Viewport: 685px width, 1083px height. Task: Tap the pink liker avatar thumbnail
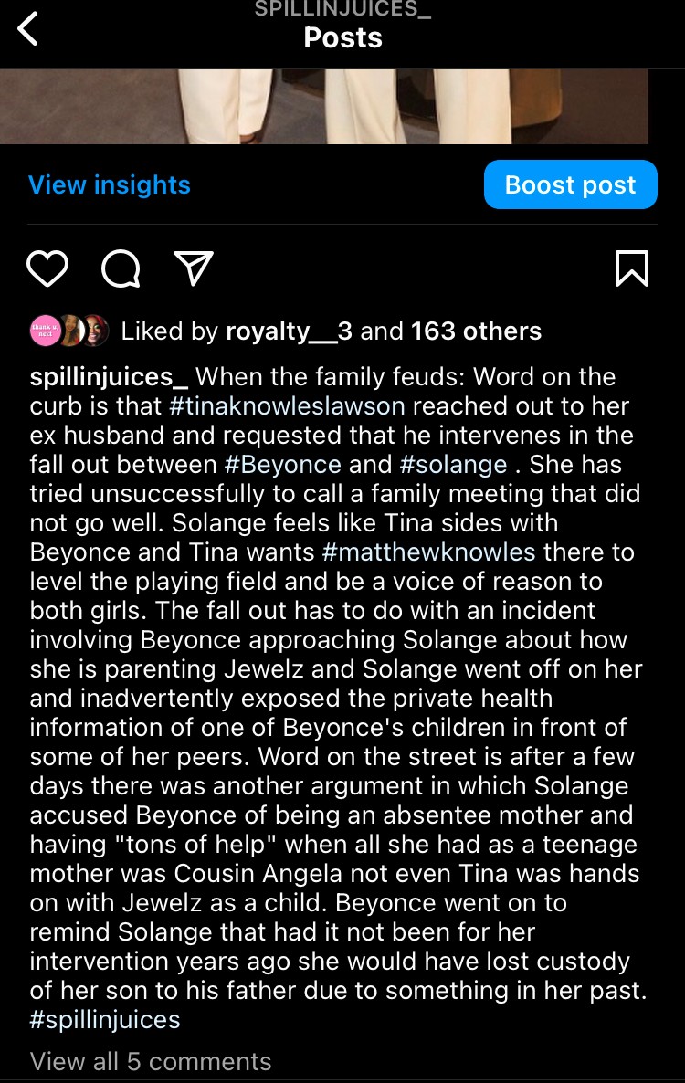(x=44, y=331)
